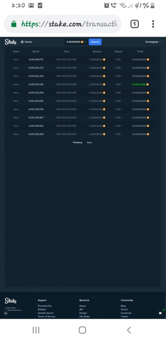Click the Deposit button
Image resolution: width=166 pixels, height=341 pixels.
[95, 42]
